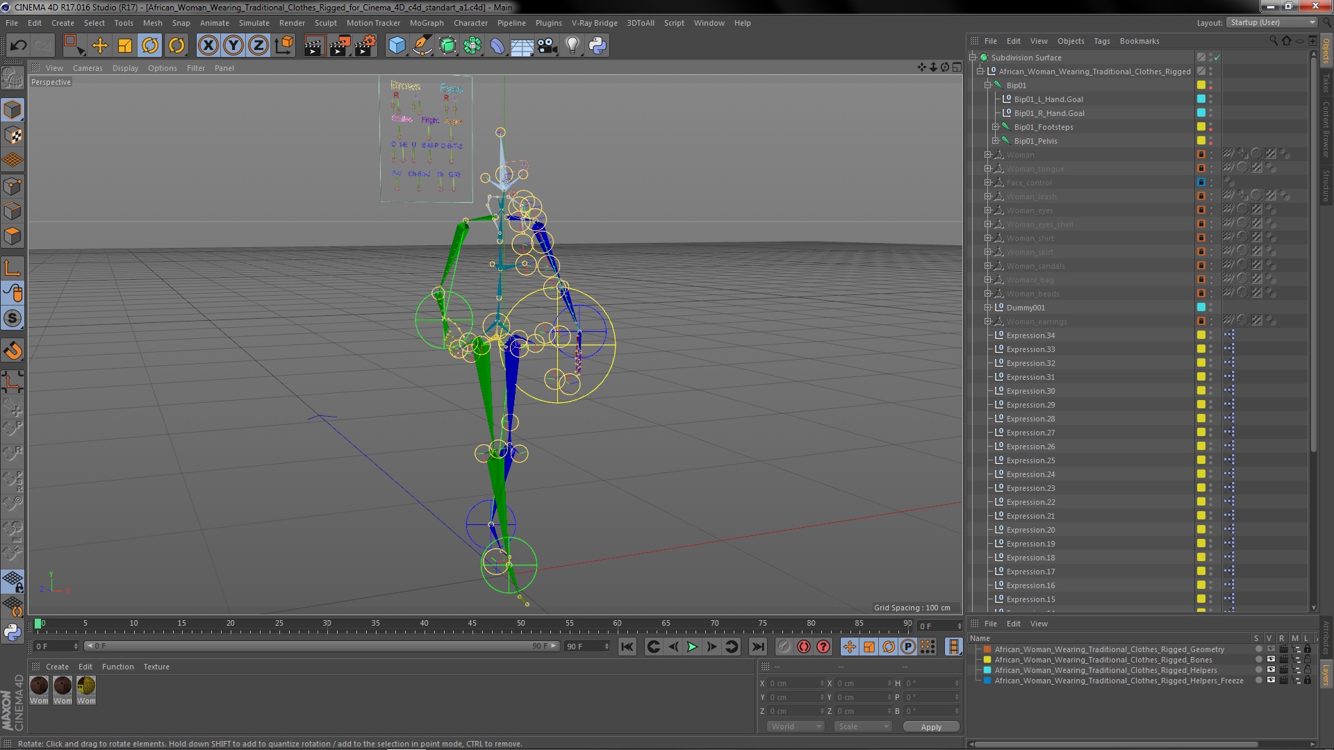Select the Move tool
Viewport: 1334px width, 750px height.
pos(100,46)
